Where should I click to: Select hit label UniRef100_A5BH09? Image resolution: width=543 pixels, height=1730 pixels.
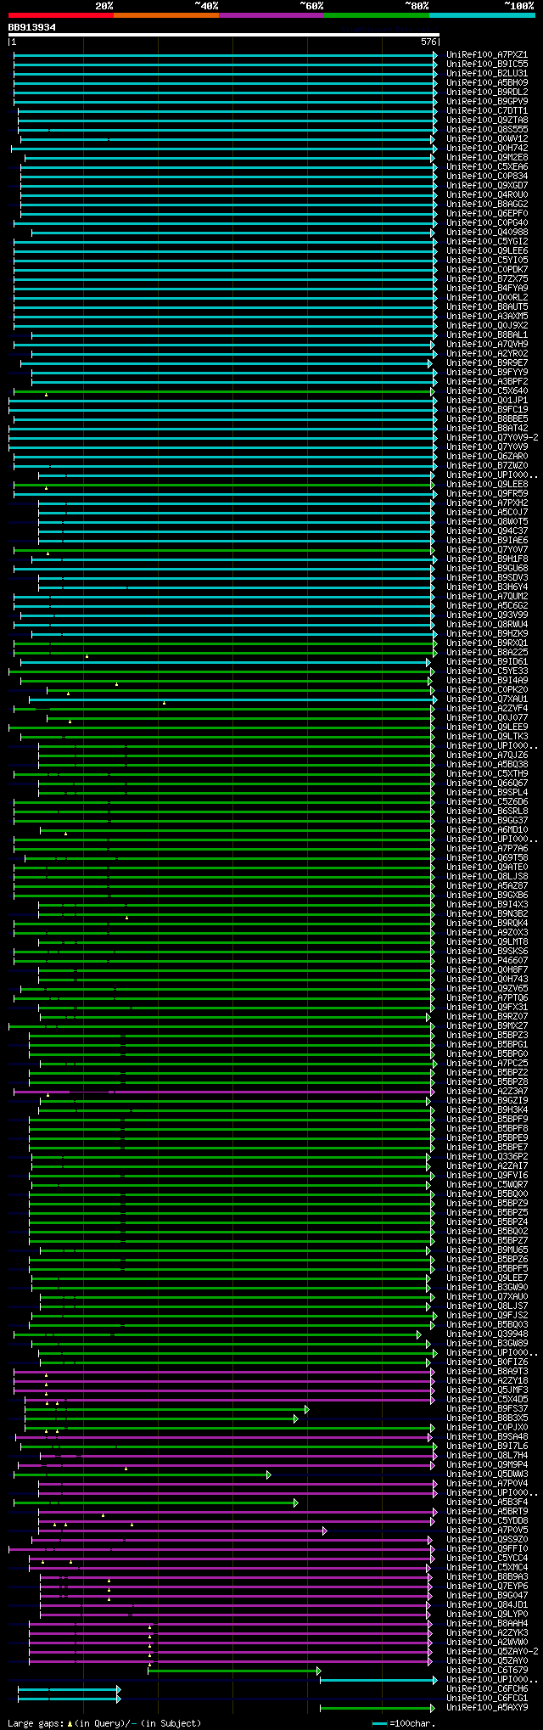pos(487,83)
